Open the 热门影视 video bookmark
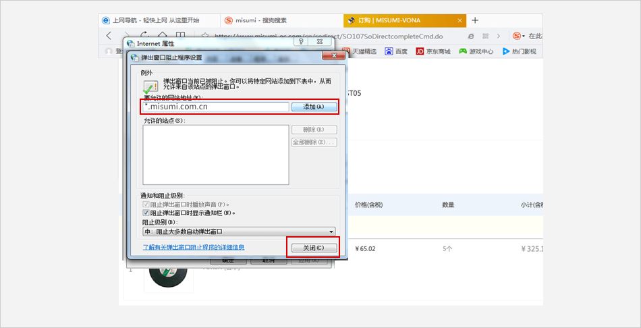This screenshot has width=641, height=328. point(505,51)
